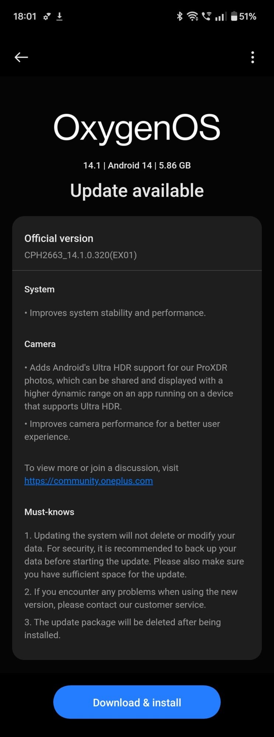Open the community.oneplus.com link
The height and width of the screenshot is (737, 274).
(89, 481)
